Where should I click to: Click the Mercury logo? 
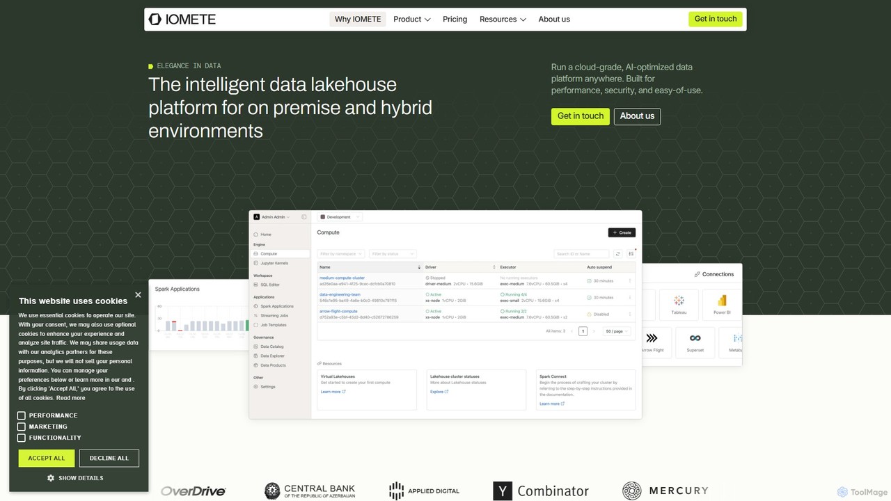coord(665,491)
